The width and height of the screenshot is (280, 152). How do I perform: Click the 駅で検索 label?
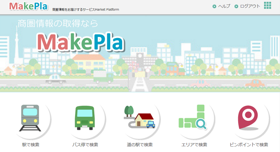point(30,145)
